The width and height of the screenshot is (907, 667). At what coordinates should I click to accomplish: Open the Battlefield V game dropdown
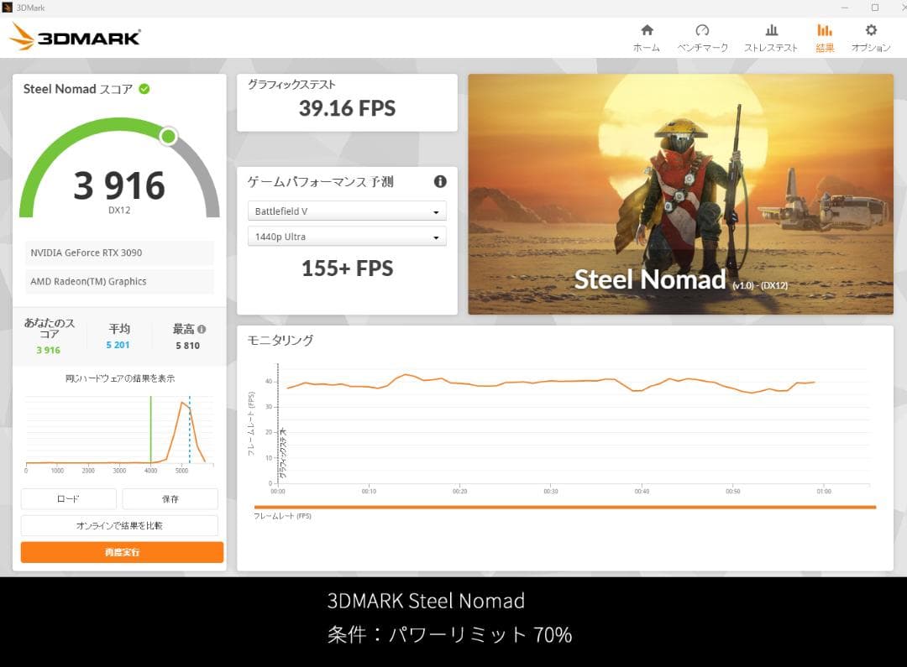click(x=346, y=211)
